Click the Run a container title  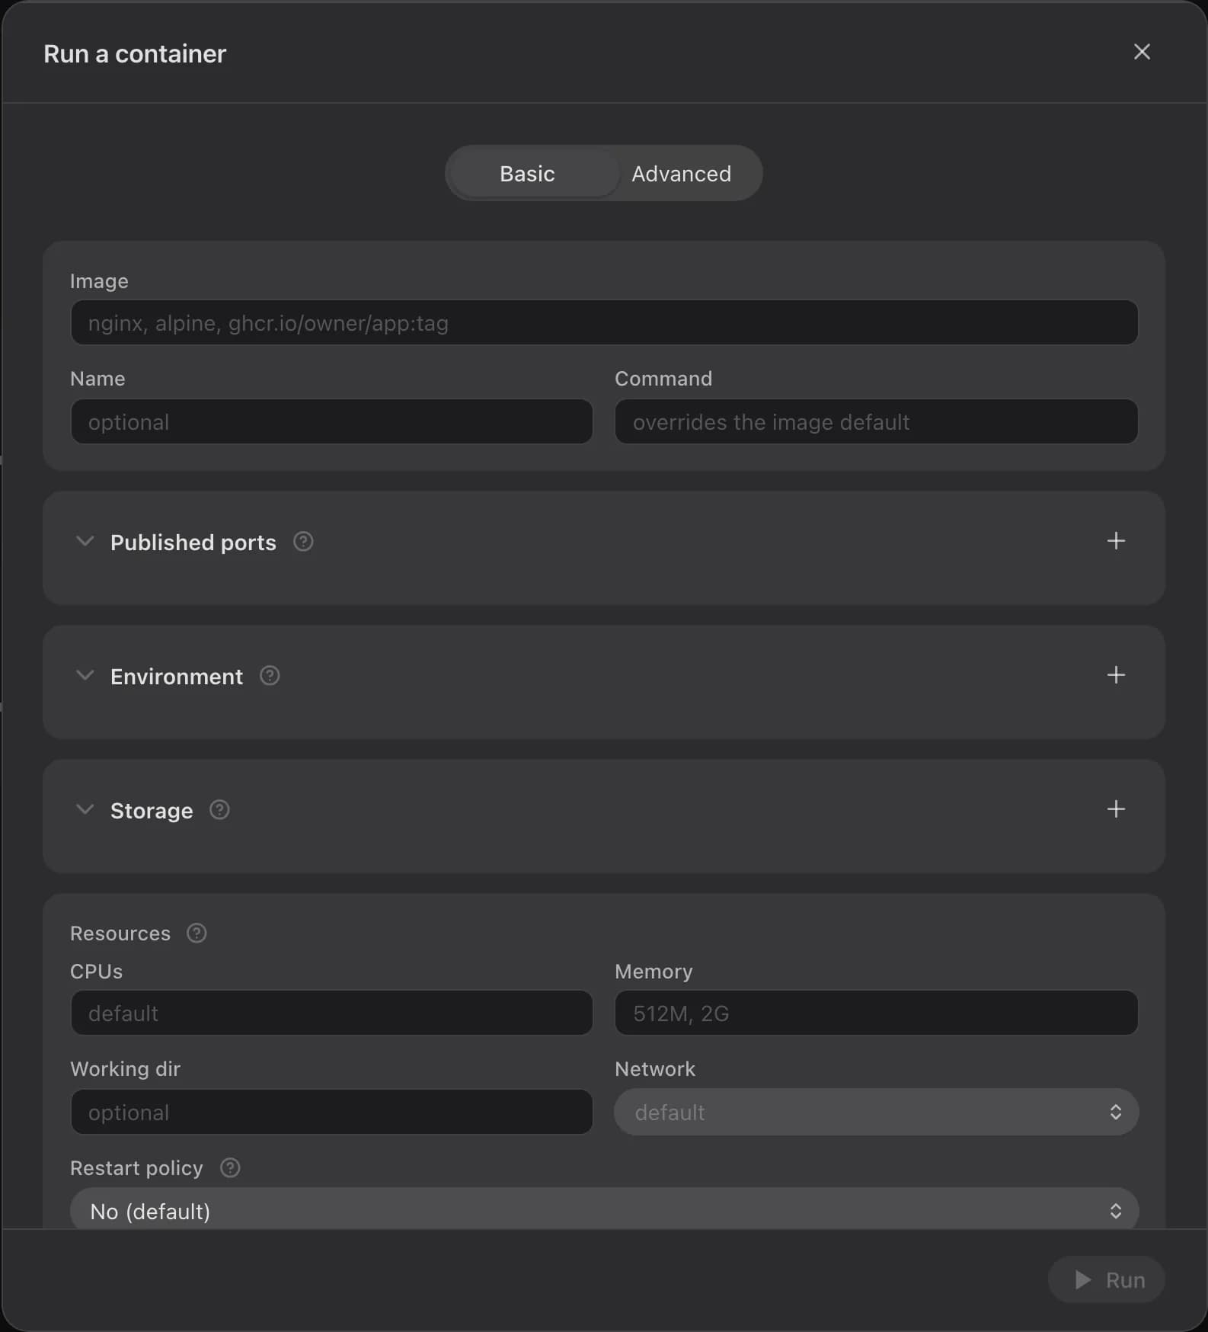[135, 54]
